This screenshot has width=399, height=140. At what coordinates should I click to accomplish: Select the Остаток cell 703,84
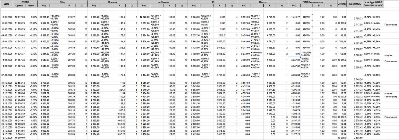(x=342, y=42)
